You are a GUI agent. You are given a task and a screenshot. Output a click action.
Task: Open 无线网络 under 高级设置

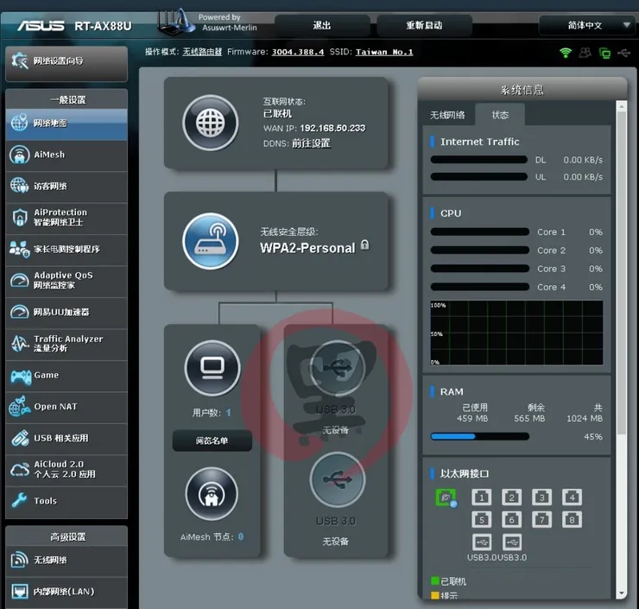(x=66, y=561)
